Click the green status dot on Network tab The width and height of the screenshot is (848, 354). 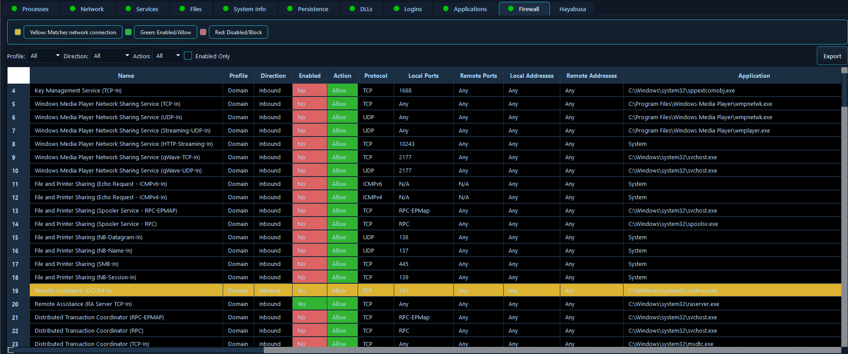(73, 9)
